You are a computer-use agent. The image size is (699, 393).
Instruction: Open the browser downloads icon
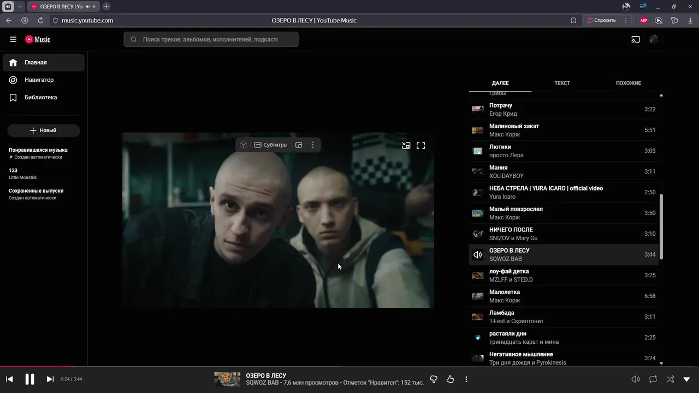(x=690, y=20)
